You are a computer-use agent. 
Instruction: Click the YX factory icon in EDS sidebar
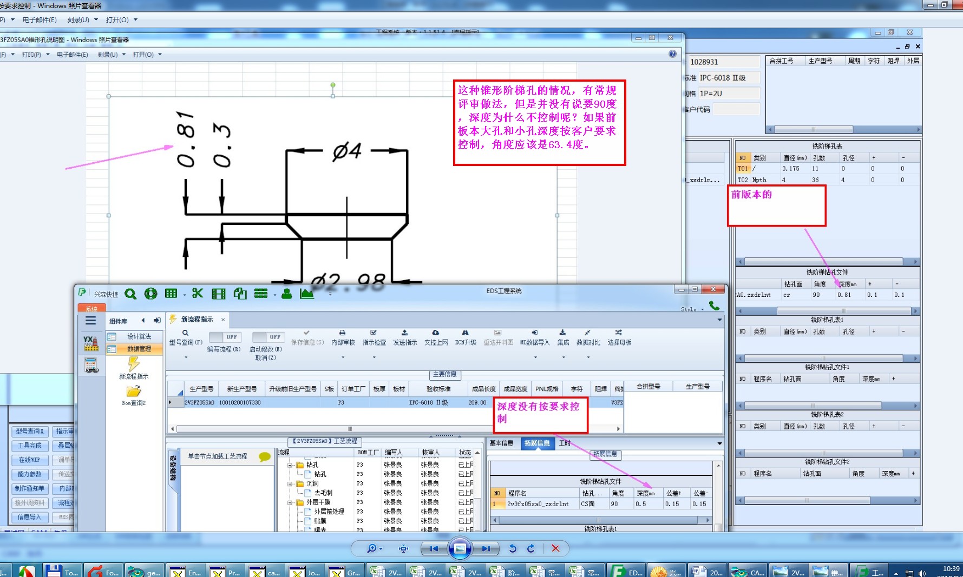point(91,343)
